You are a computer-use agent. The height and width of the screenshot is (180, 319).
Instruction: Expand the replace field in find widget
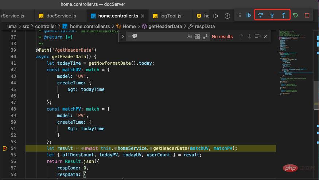[122, 36]
